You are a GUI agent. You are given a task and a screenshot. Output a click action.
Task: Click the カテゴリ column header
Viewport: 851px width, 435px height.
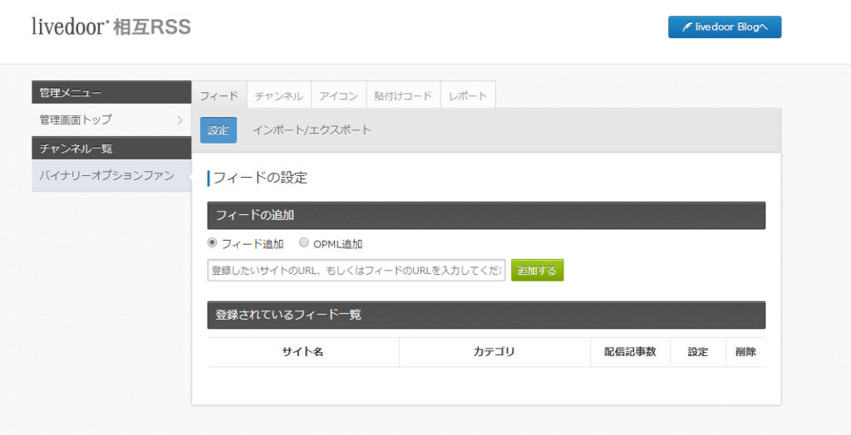coord(494,352)
